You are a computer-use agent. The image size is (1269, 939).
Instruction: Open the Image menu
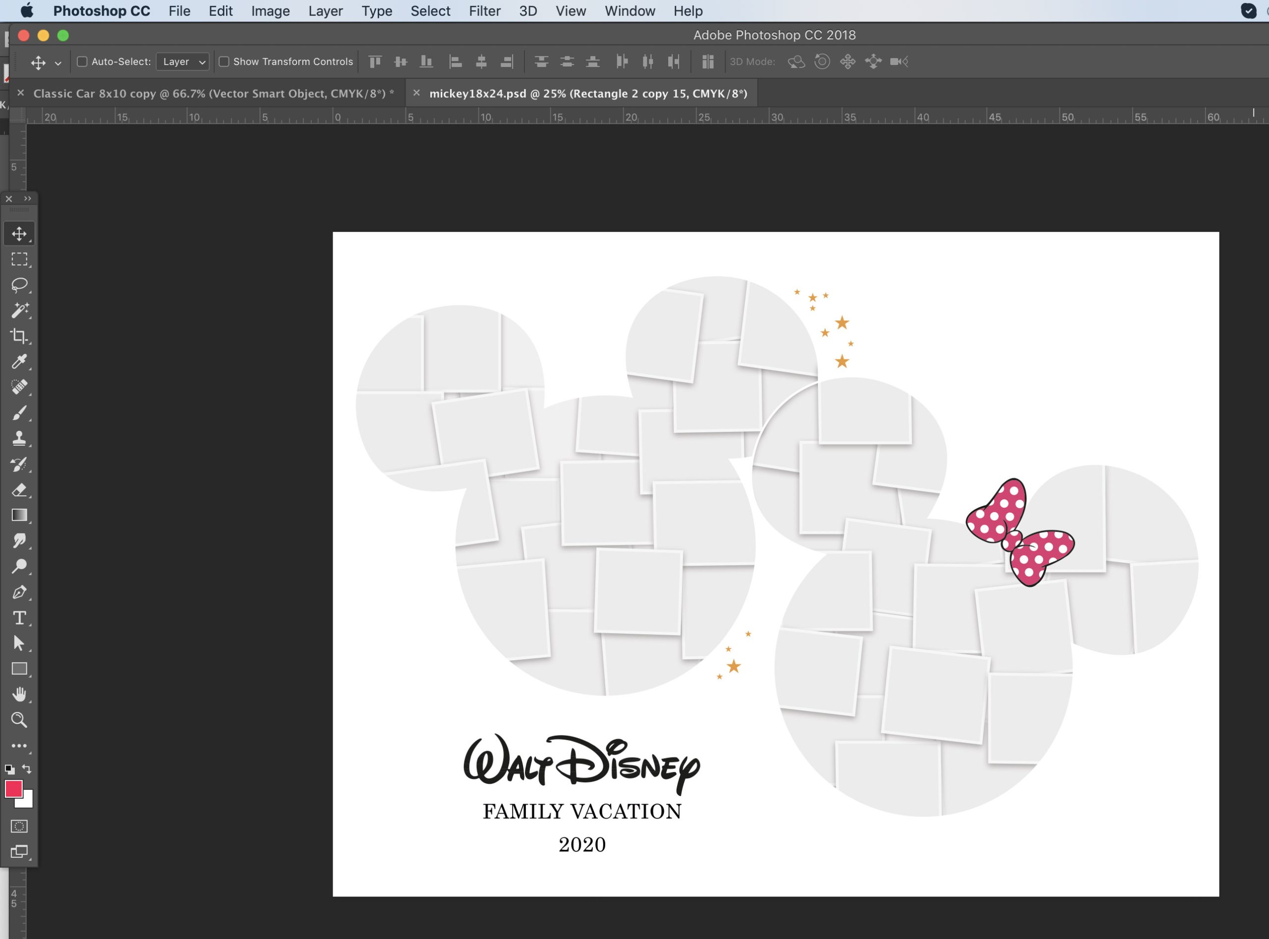pos(271,11)
